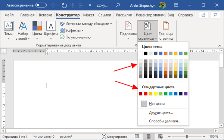Enable Фокусировка focus mode

115,137
